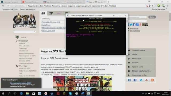This screenshot has width=171, height=96.
Task: Click the address bar page title
Action: point(72,6)
